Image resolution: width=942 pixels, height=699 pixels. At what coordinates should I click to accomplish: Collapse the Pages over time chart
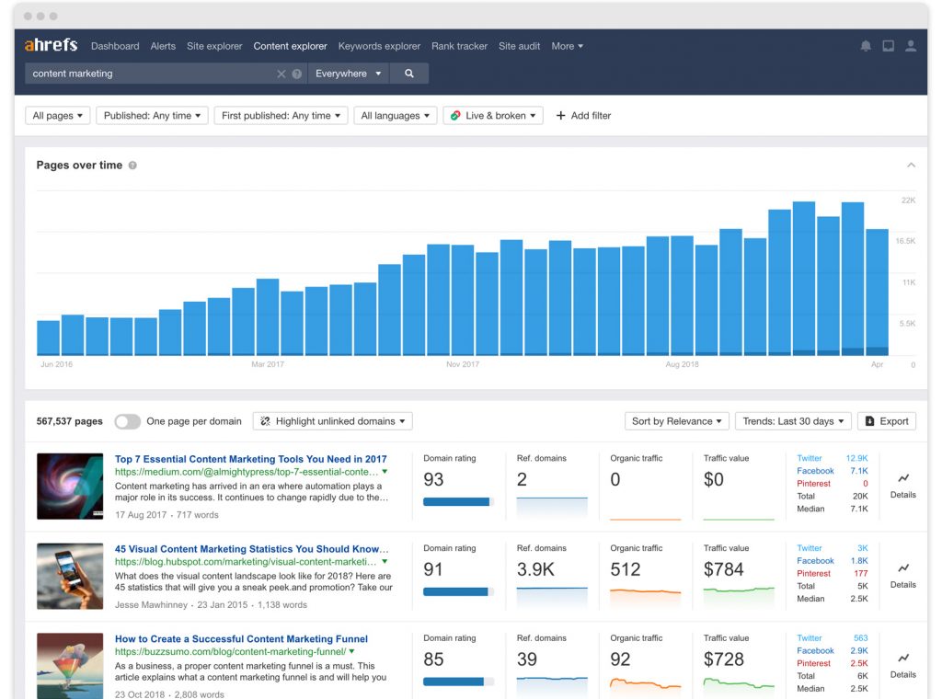click(x=911, y=165)
